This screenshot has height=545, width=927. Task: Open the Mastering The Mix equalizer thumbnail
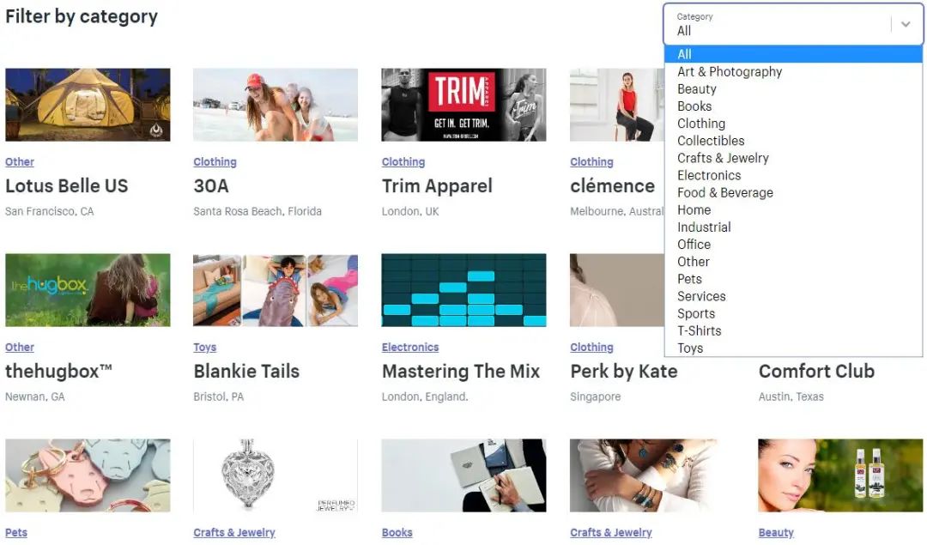463,290
